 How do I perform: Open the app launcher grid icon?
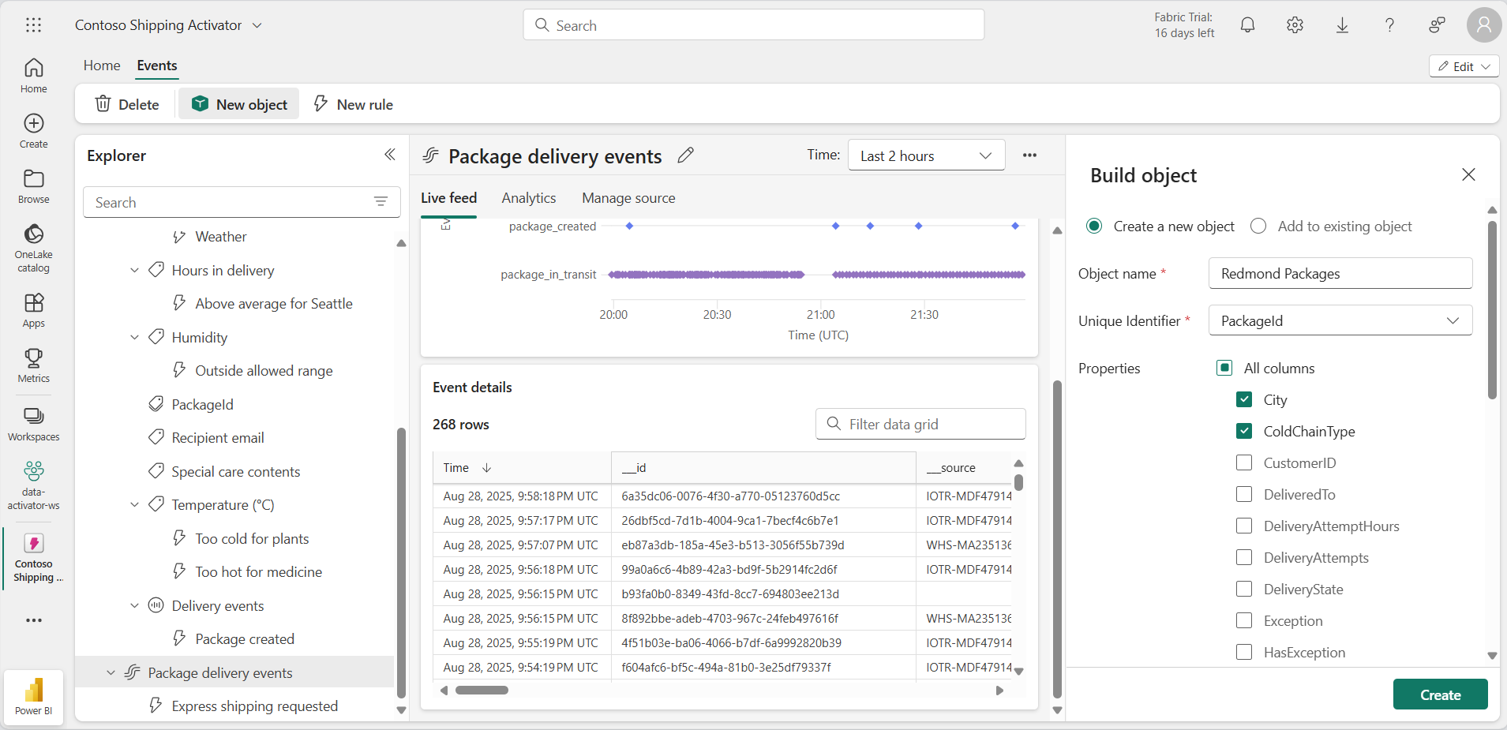[x=33, y=25]
